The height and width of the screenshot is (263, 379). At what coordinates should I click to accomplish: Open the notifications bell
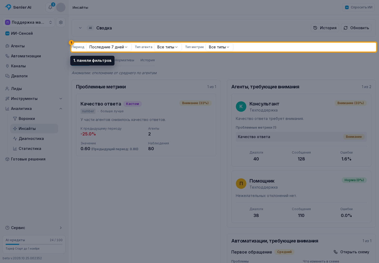(x=50, y=7)
